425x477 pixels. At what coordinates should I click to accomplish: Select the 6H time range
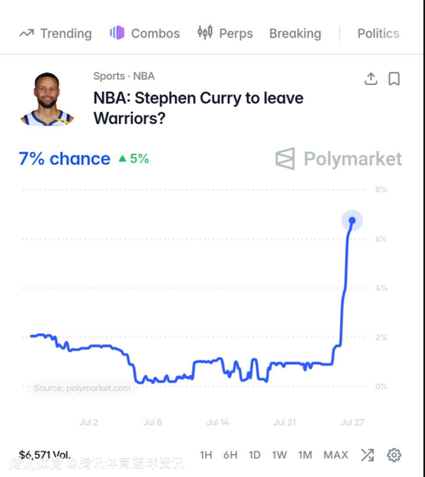pos(230,455)
